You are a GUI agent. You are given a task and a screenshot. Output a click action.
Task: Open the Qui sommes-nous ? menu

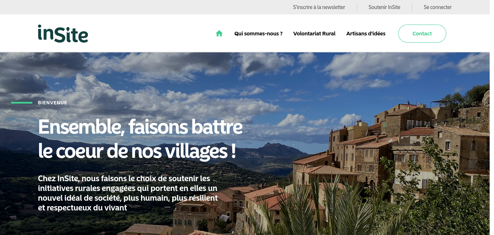[x=258, y=34]
